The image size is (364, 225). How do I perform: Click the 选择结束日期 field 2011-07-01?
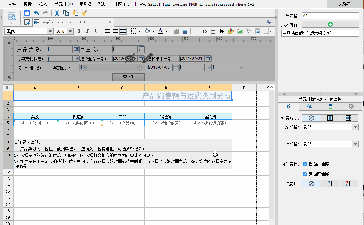point(192,58)
